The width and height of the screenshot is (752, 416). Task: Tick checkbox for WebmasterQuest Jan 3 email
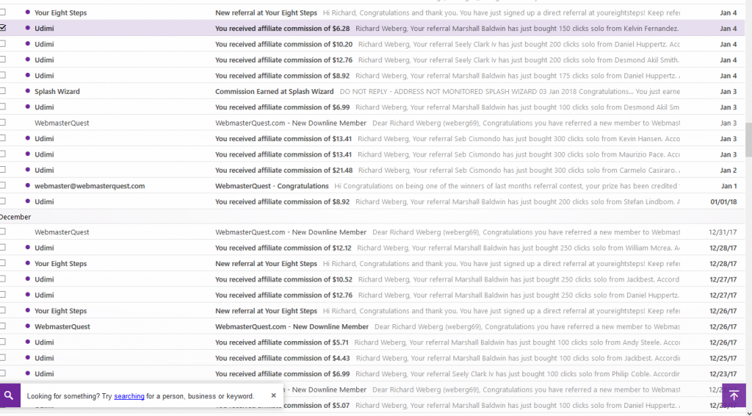[x=3, y=122]
